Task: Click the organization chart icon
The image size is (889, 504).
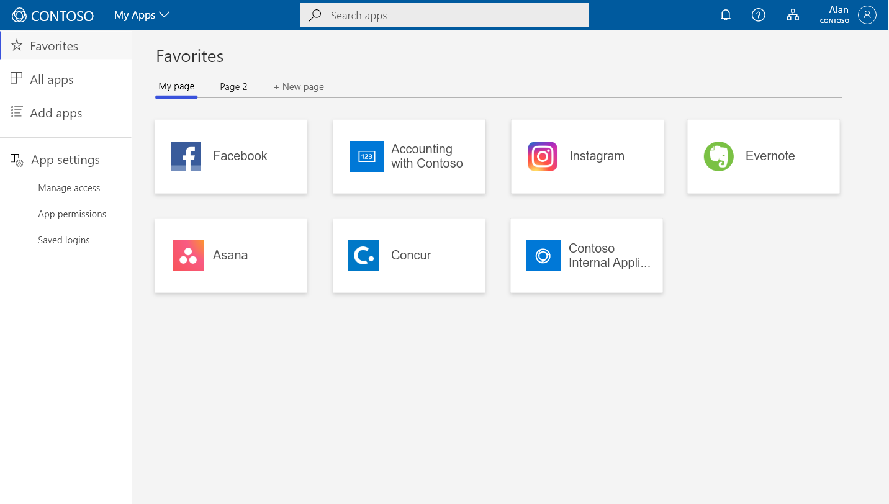Action: pos(793,16)
